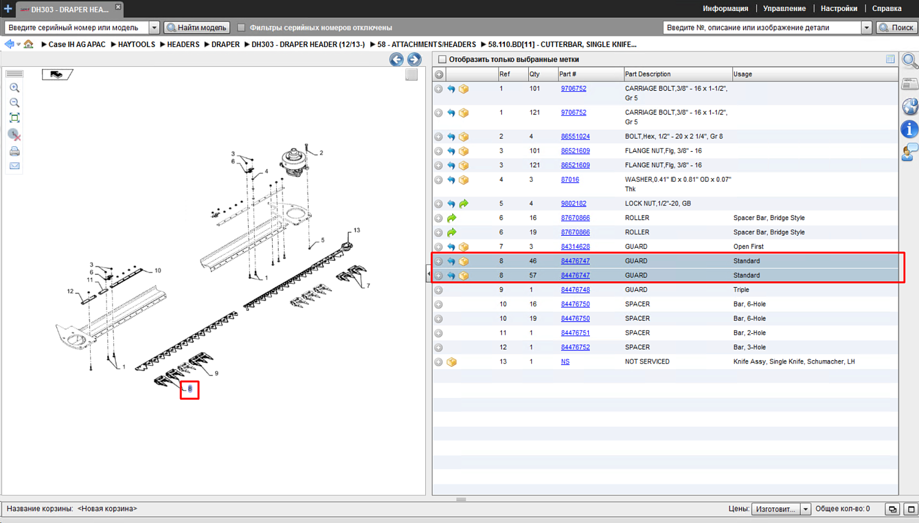Screen dimensions: 919x523
Task: Click the flag icon above the diagram
Action: point(57,75)
